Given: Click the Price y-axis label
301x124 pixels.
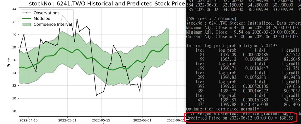Looking at the screenshot, I should pyautogui.click(x=9, y=62).
